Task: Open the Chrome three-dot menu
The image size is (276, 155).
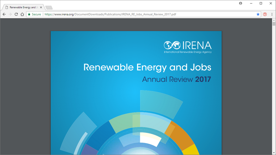Action: [x=272, y=14]
